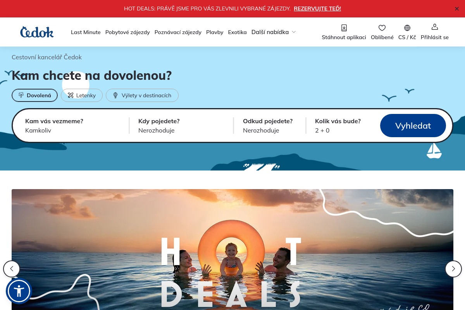The width and height of the screenshot is (465, 310).
Task: Open Poznávací zájezdy menu item
Action: (x=178, y=32)
